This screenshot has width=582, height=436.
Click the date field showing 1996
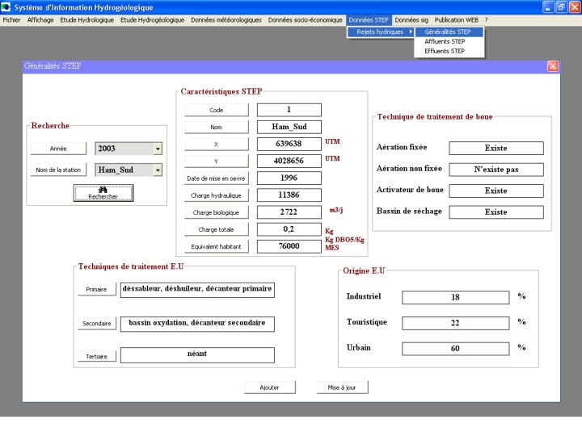[x=289, y=178]
